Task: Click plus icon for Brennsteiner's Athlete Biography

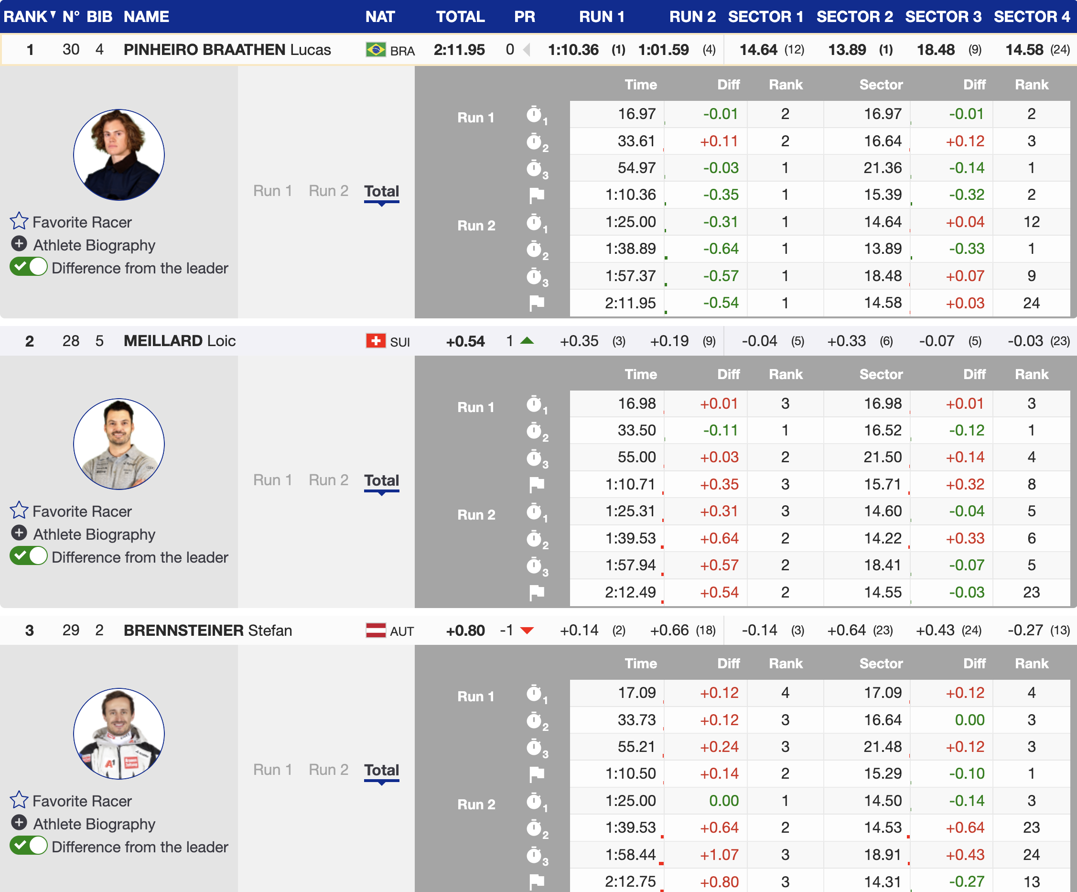Action: [x=19, y=823]
